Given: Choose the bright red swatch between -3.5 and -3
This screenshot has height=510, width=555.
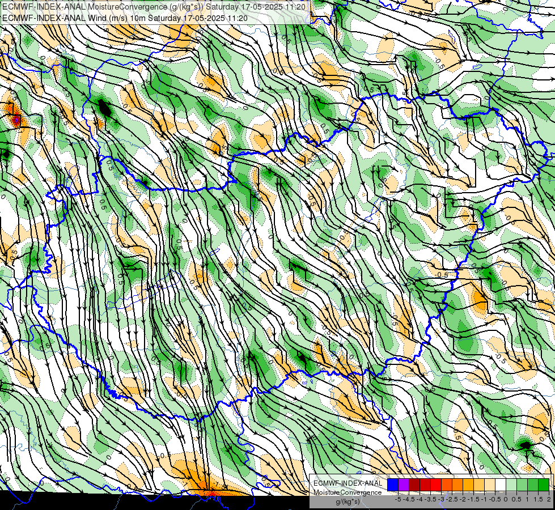Looking at the screenshot, I should [x=436, y=484].
